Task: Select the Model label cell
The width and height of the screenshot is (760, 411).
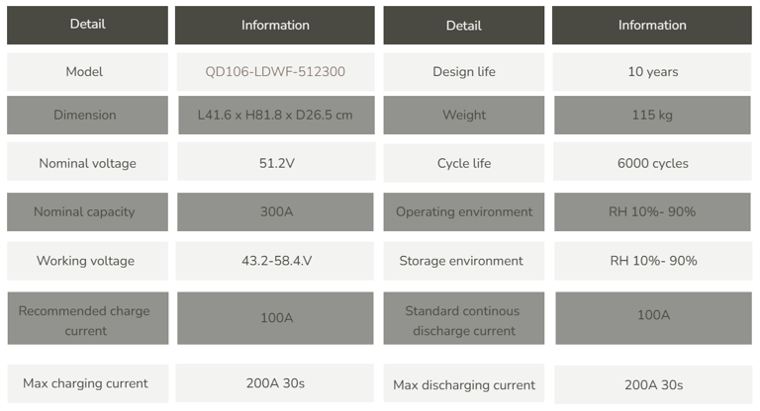Action: tap(87, 72)
